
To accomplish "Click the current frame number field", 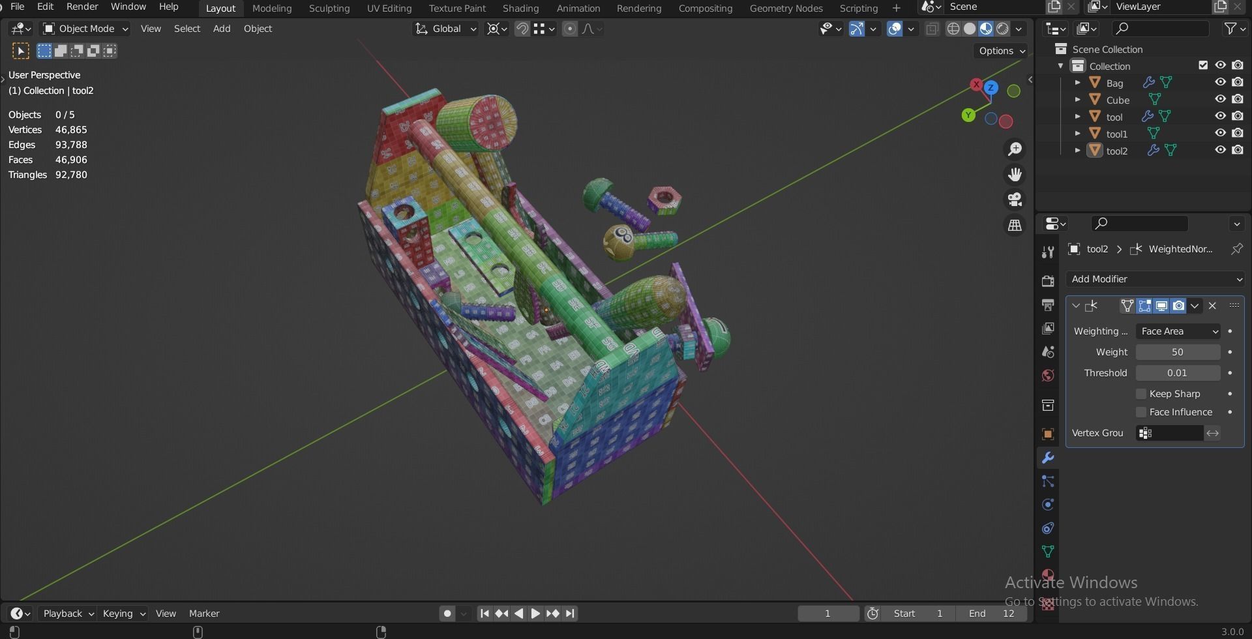I will click(x=828, y=614).
